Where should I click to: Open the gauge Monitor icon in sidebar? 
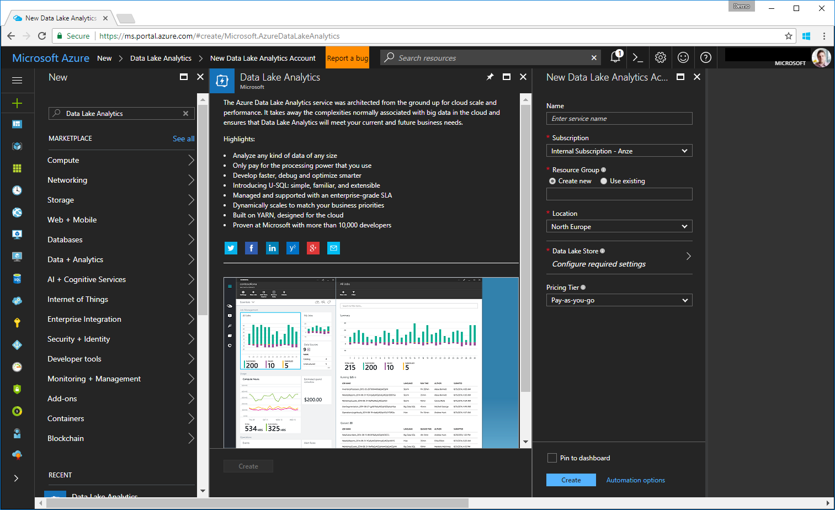click(17, 367)
